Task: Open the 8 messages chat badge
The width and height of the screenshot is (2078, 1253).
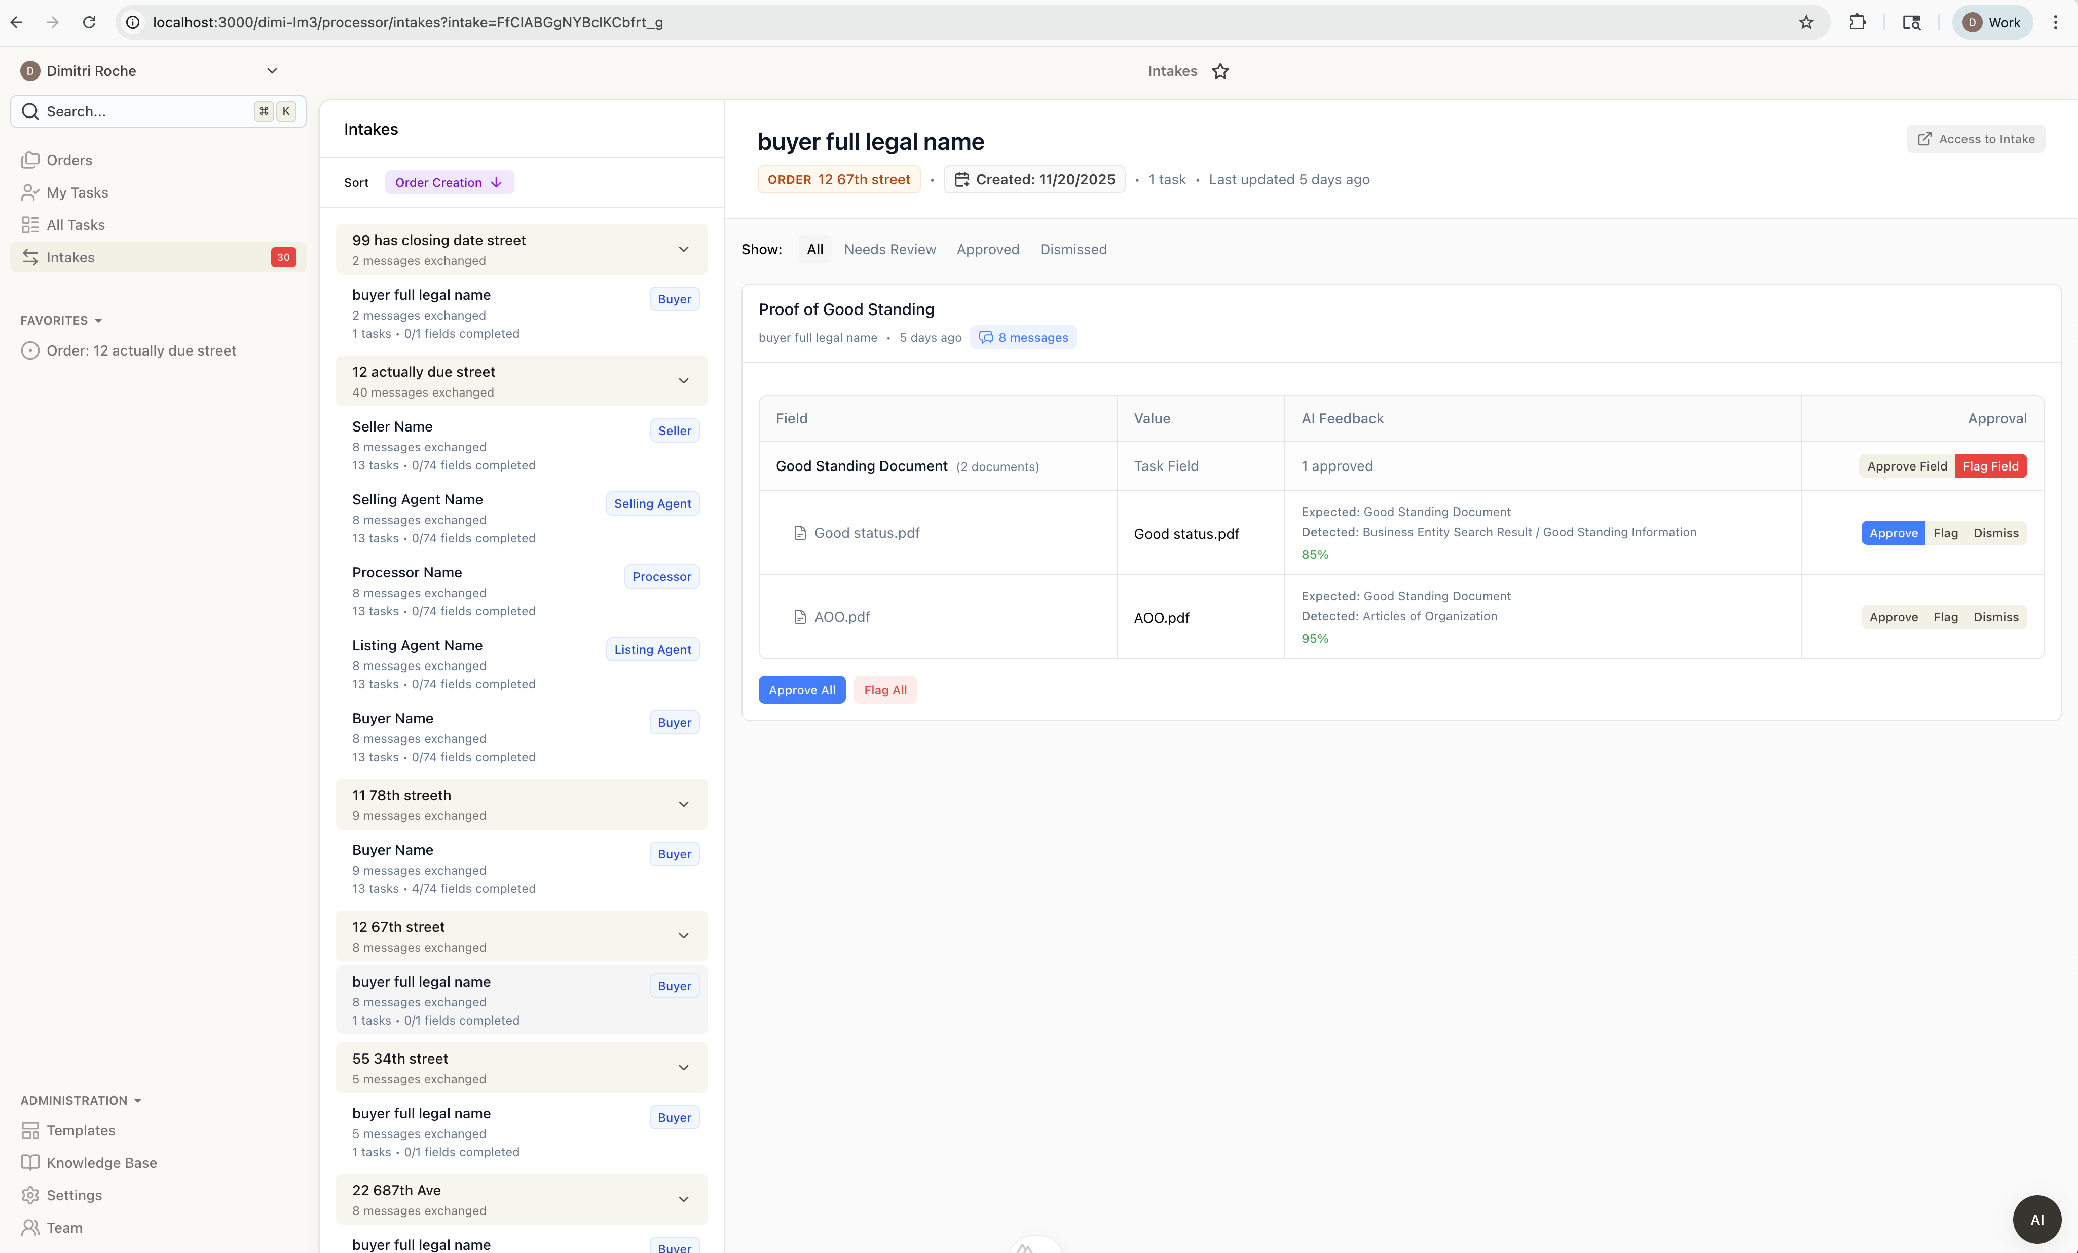Action: point(1023,338)
